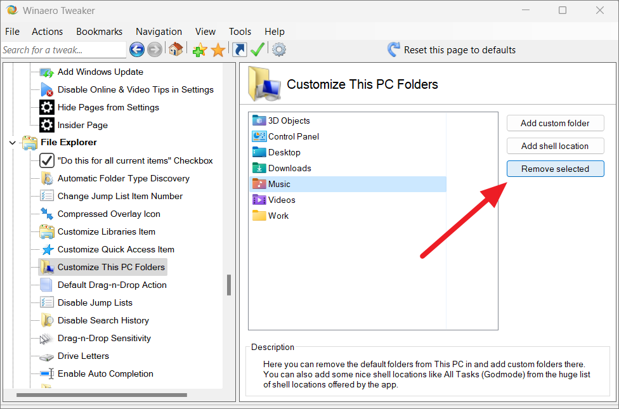Open the Tools menu

(240, 32)
